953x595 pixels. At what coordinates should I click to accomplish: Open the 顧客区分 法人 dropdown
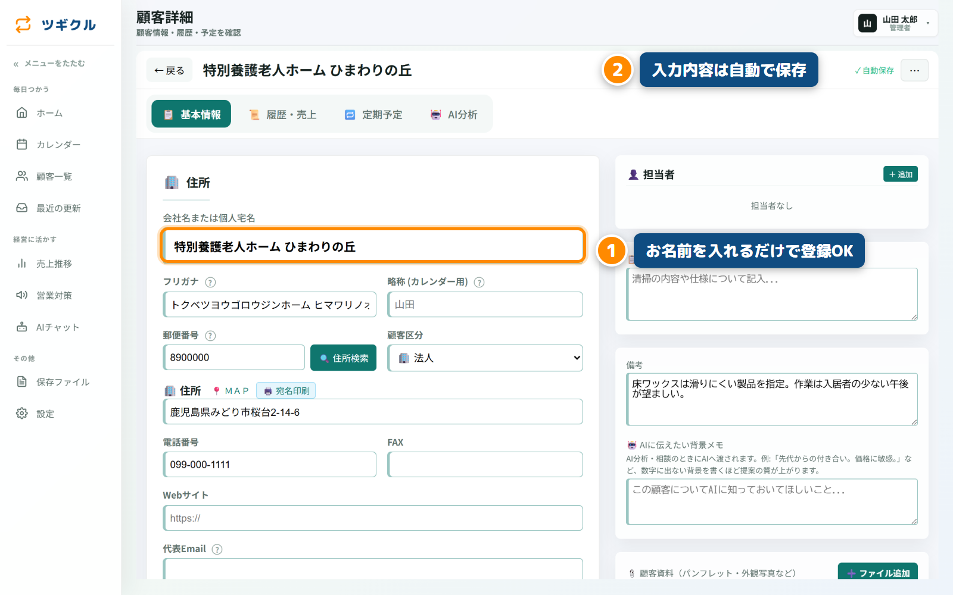tap(485, 358)
